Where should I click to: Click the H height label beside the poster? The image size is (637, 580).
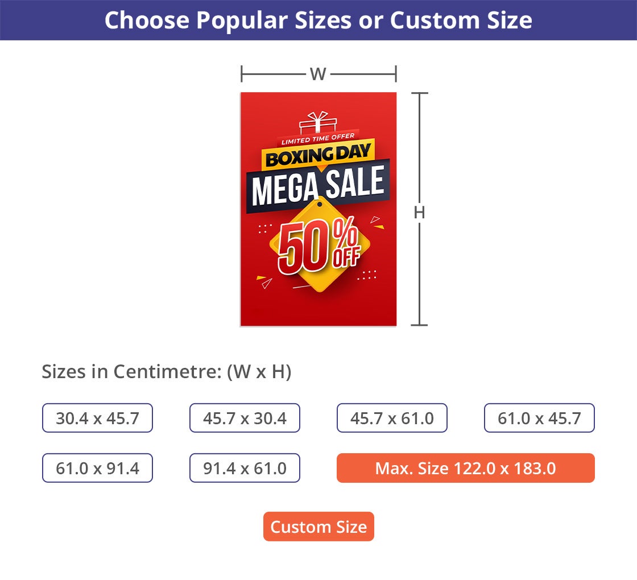click(x=419, y=213)
